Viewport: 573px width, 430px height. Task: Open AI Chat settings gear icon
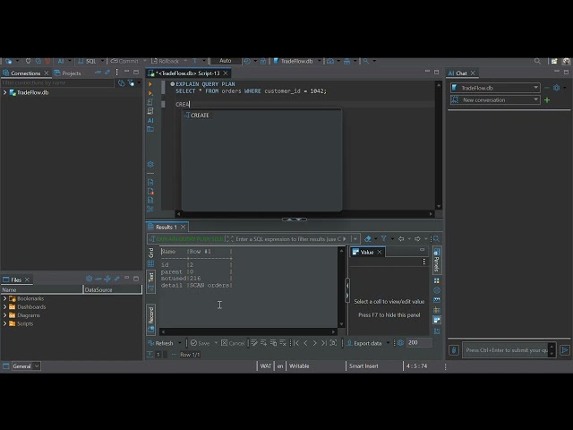[x=557, y=88]
